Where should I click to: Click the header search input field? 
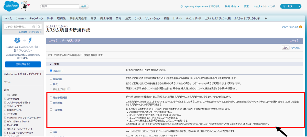pyautogui.click(x=59, y=6)
